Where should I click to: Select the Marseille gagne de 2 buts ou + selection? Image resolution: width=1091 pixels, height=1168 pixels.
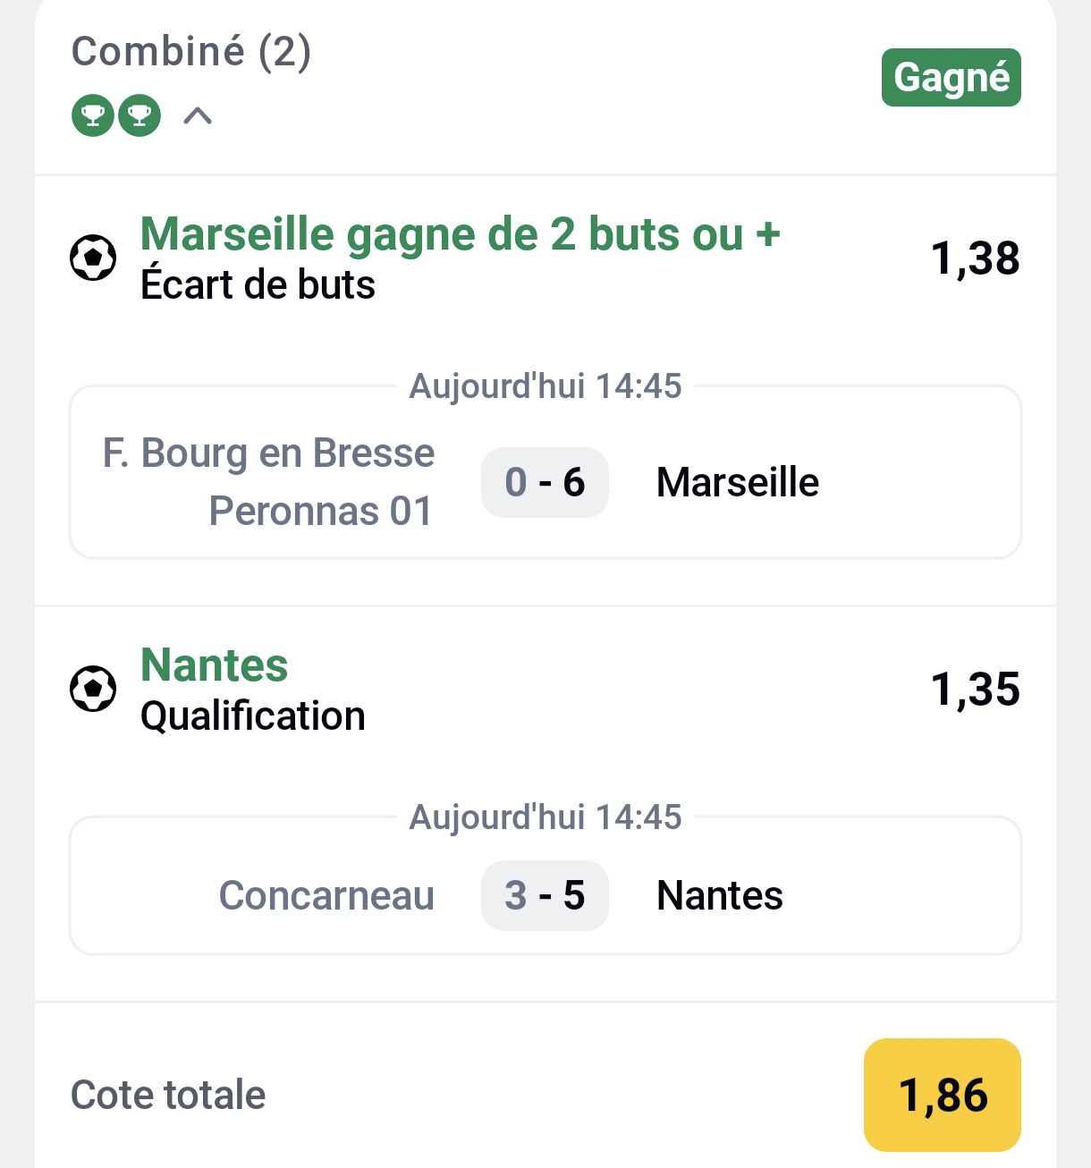[461, 234]
